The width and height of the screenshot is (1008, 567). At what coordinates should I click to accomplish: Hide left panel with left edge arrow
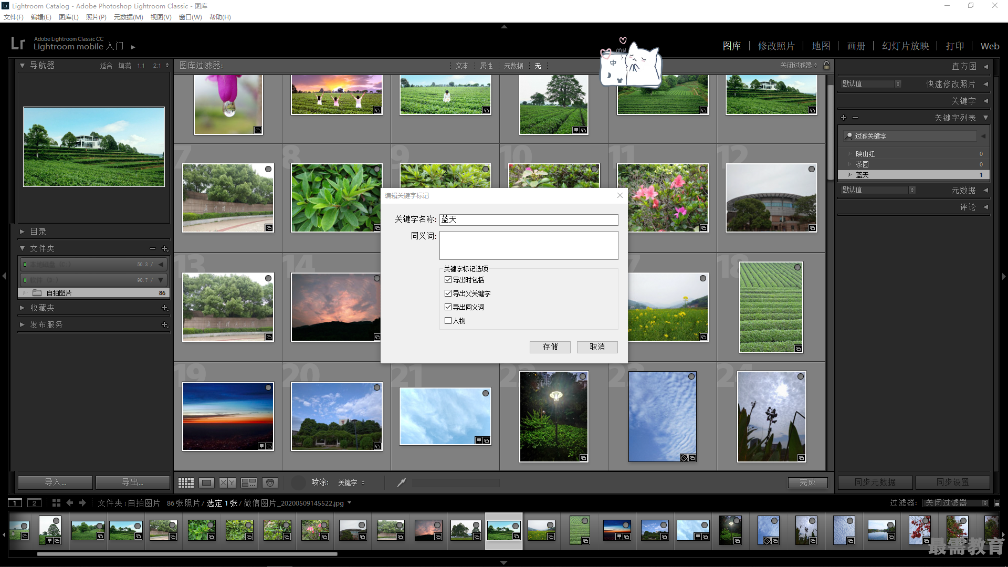[x=4, y=276]
